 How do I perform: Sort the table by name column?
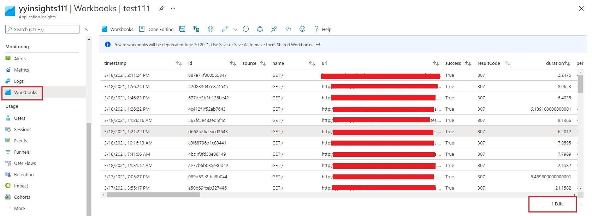[x=312, y=63]
